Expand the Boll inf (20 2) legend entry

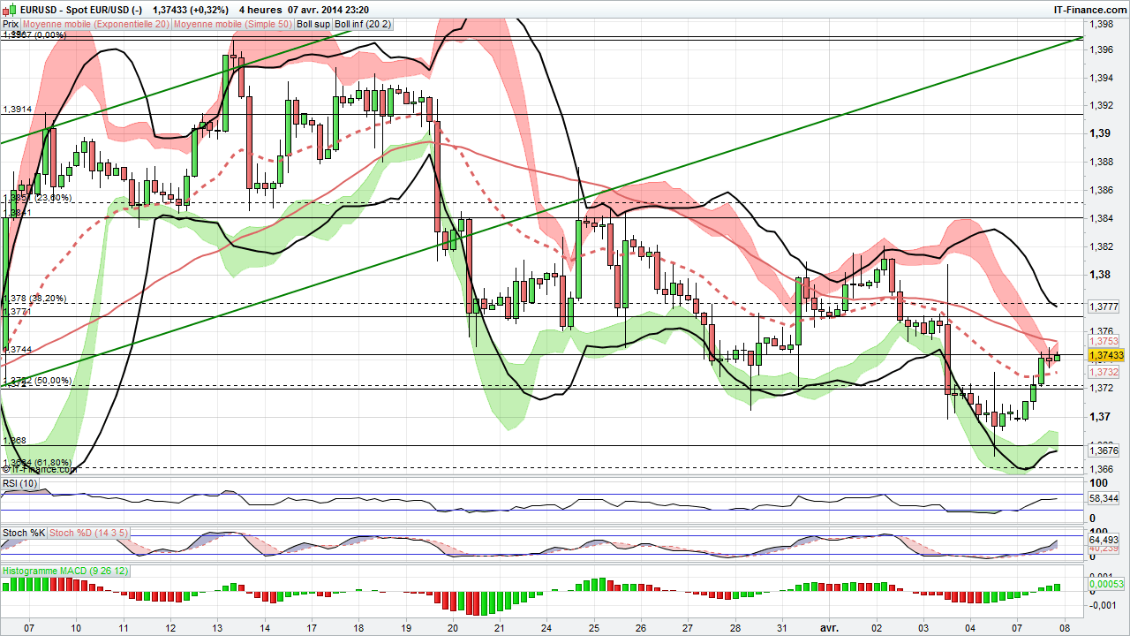pyautogui.click(x=362, y=25)
